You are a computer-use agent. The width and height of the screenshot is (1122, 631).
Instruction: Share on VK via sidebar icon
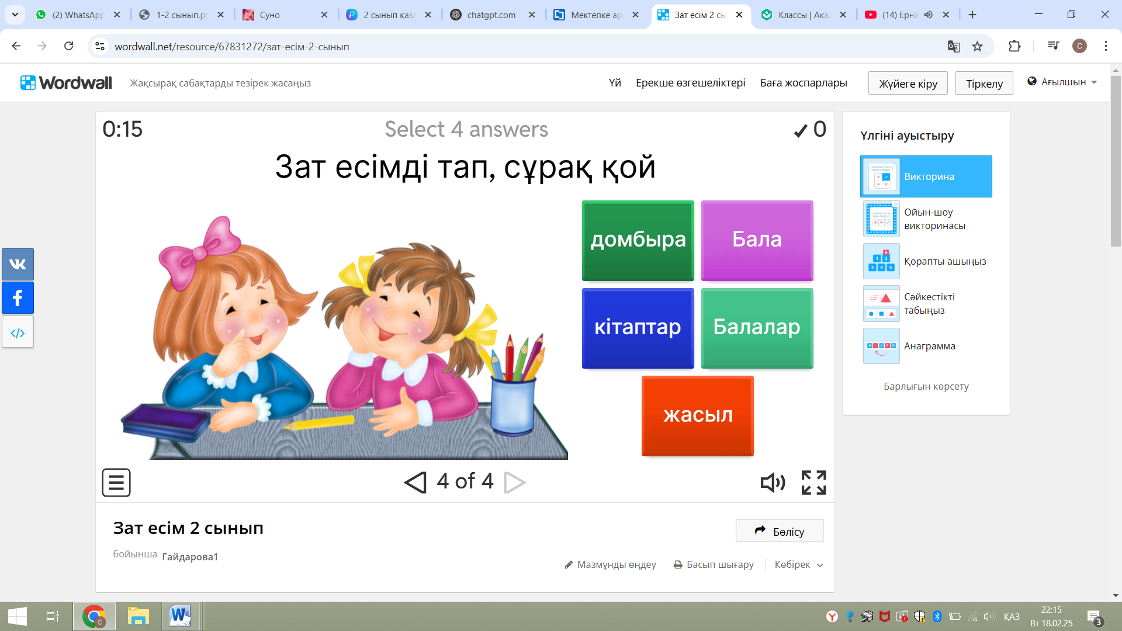[x=18, y=264]
